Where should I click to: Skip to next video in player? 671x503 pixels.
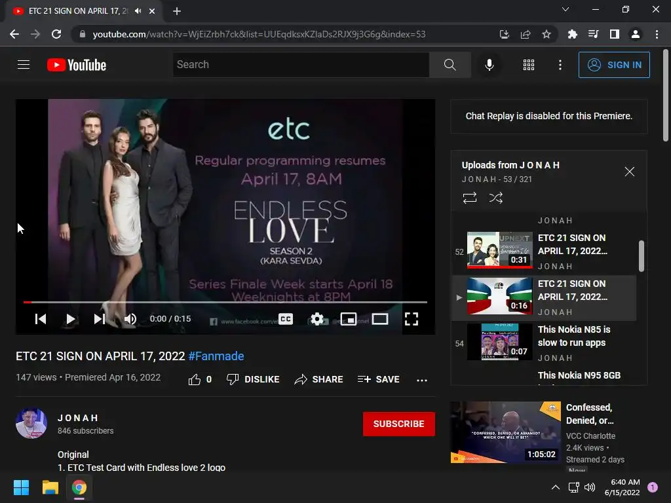(100, 319)
